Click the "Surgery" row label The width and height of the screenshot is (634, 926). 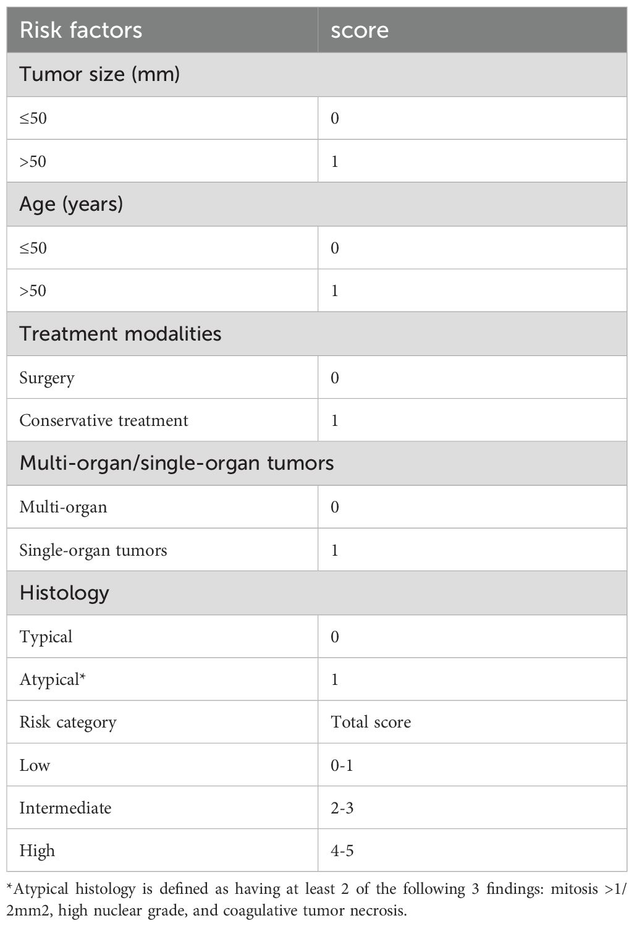[47, 378]
